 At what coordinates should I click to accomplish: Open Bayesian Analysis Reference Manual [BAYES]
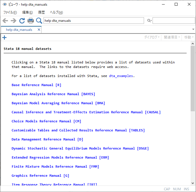[53, 94]
